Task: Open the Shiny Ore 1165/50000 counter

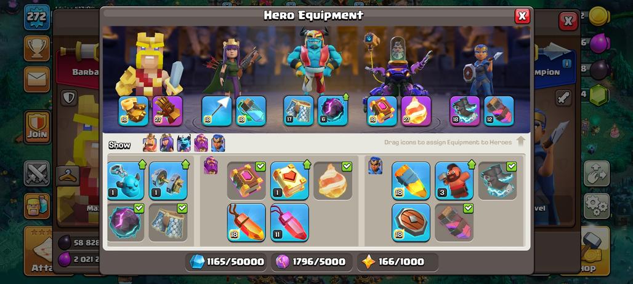Action: click(228, 262)
